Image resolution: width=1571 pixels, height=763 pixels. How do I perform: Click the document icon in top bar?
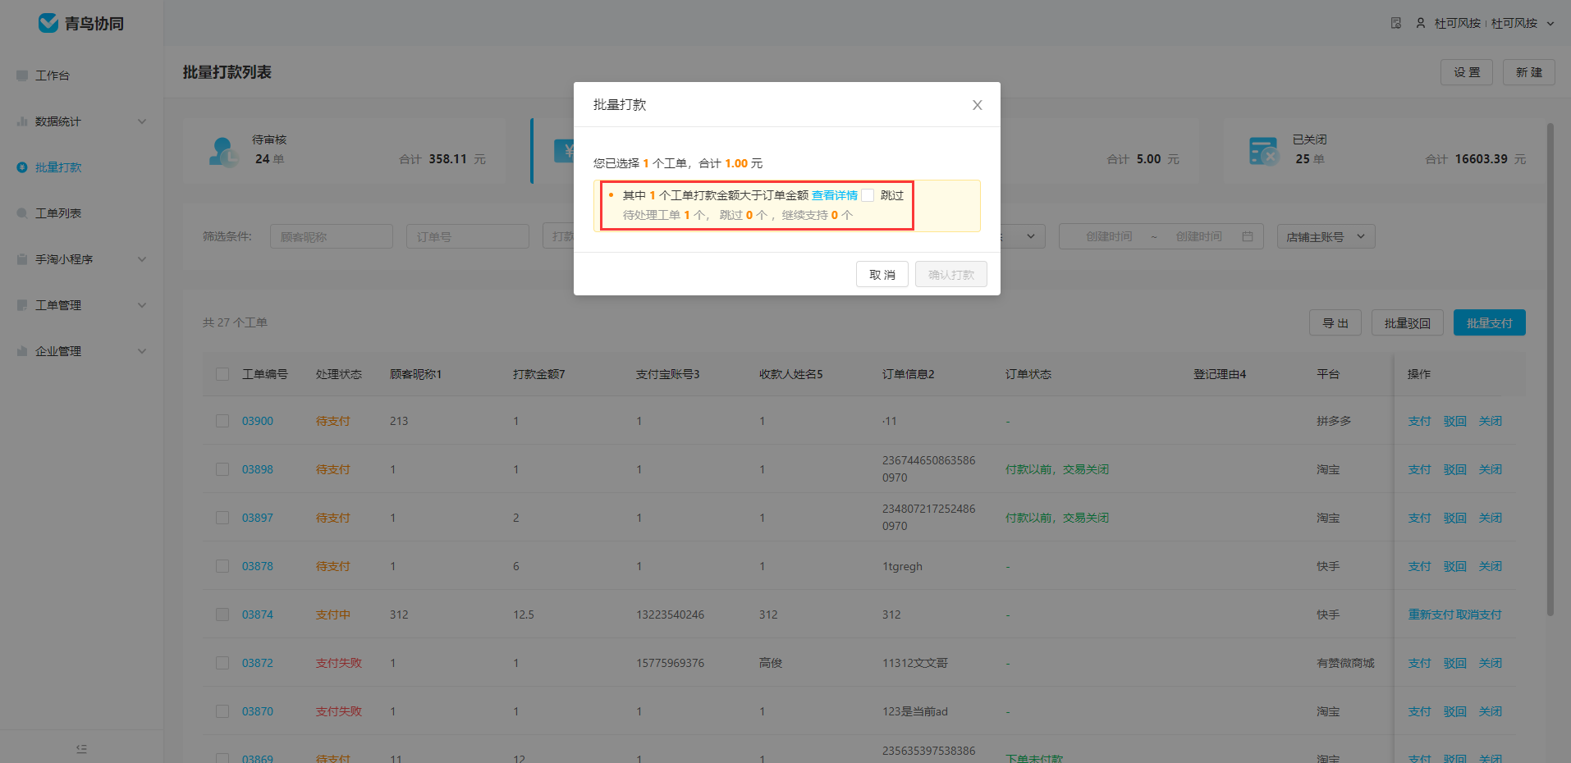point(1396,23)
